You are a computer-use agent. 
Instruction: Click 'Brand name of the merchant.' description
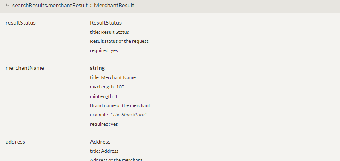121,105
